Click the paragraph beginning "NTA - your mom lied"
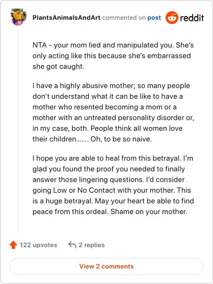Screen dimensions: 213x284 [113, 56]
